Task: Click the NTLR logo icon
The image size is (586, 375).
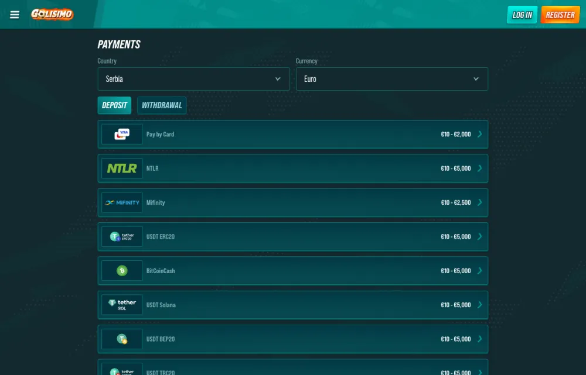Action: pos(122,168)
